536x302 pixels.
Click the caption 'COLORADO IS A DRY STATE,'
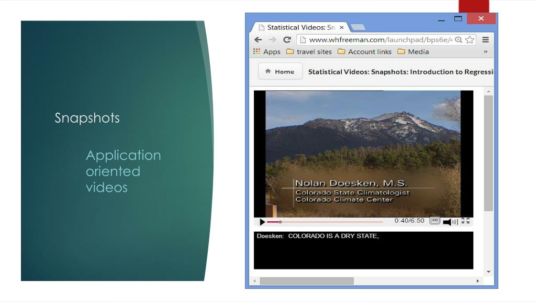pos(333,236)
